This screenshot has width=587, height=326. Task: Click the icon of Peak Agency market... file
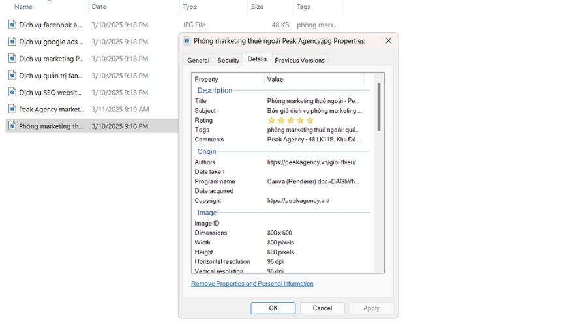[x=12, y=109]
